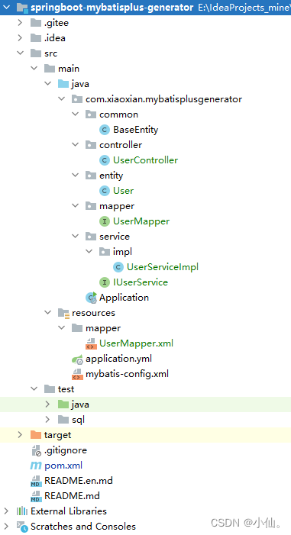Click the UserMapper.xml file icon
The width and height of the screenshot is (291, 535).
tap(91, 343)
